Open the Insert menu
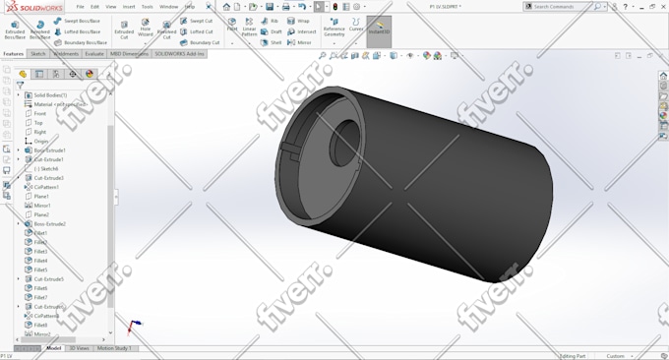The image size is (669, 360). [x=129, y=7]
